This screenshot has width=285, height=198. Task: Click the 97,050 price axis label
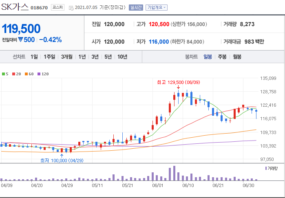click(x=267, y=159)
